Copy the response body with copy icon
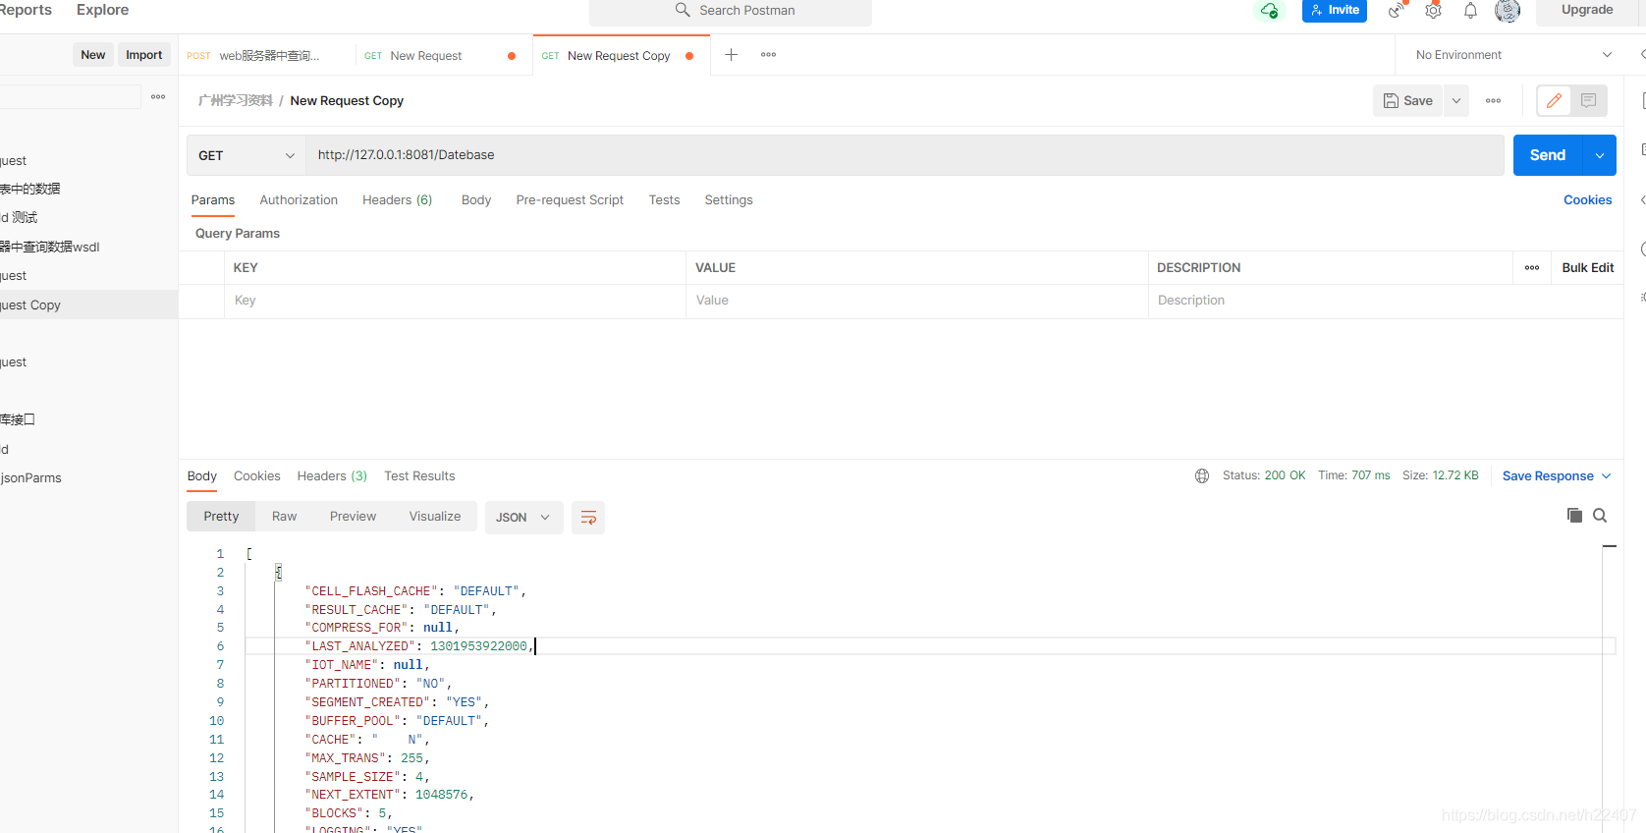The width and height of the screenshot is (1646, 833). click(x=1574, y=516)
